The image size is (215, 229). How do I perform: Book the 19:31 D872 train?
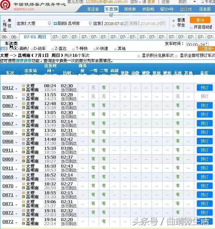coord(204,213)
